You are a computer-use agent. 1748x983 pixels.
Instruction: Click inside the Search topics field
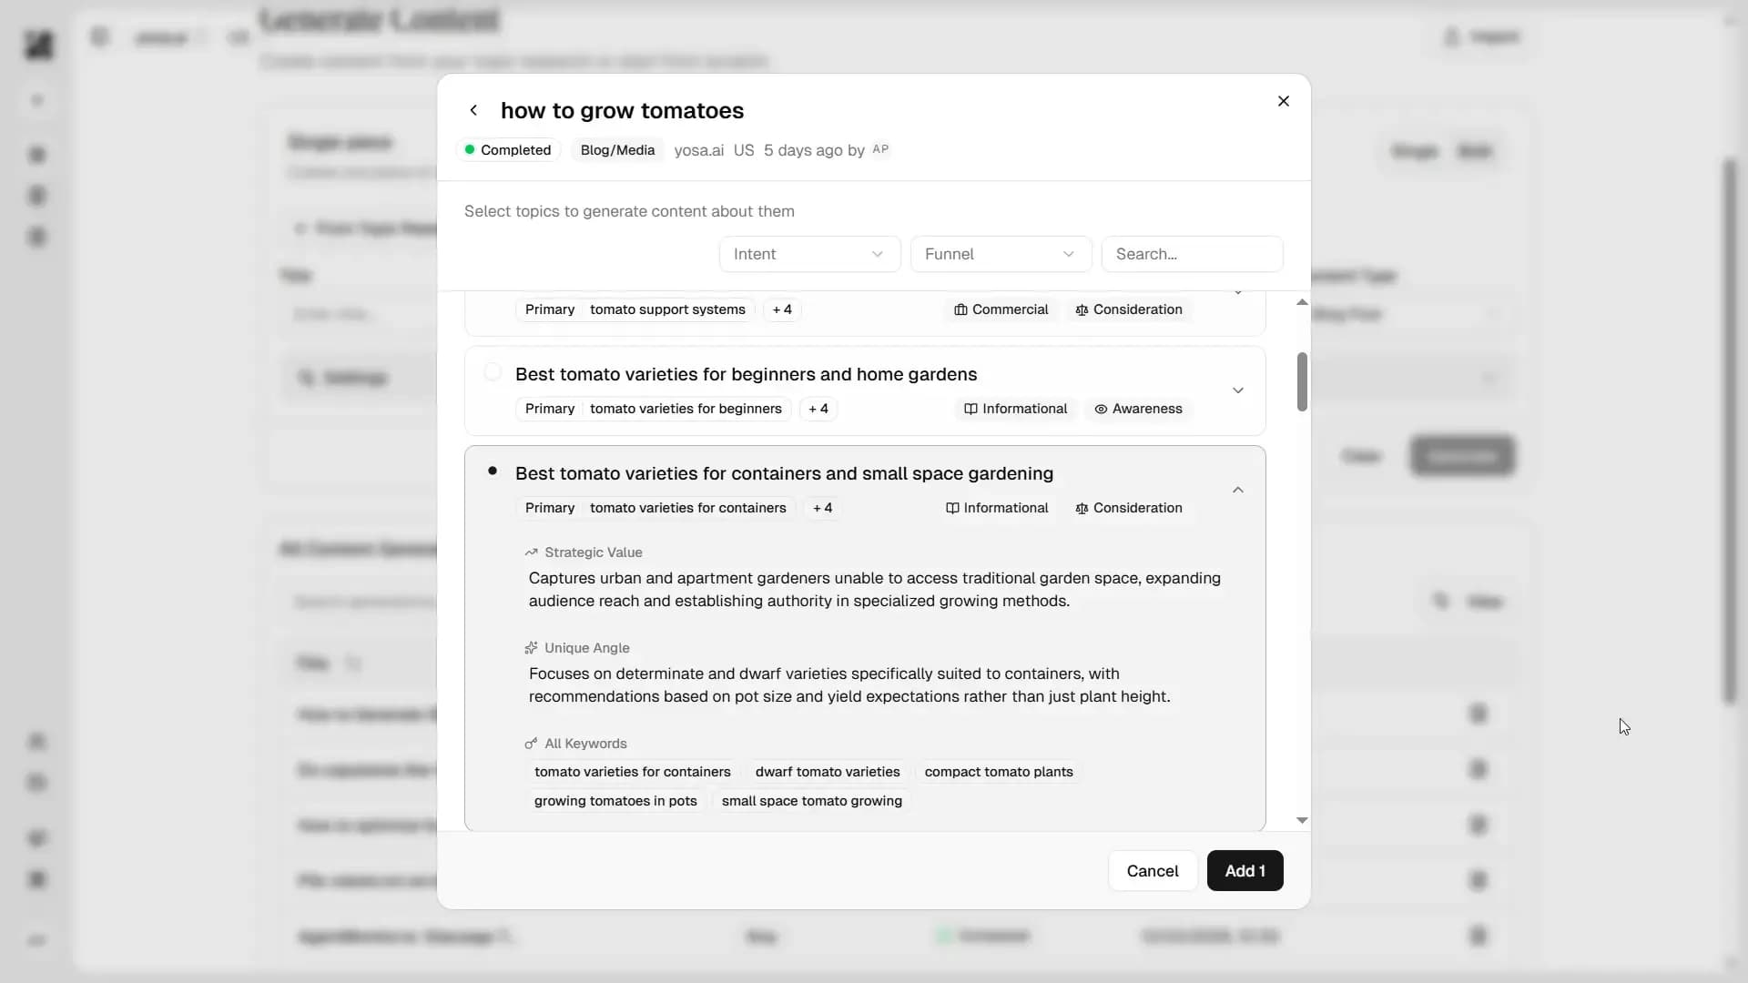(1193, 254)
